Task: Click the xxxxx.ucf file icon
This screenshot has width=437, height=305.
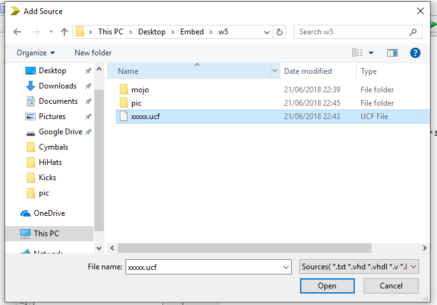Action: click(x=124, y=116)
